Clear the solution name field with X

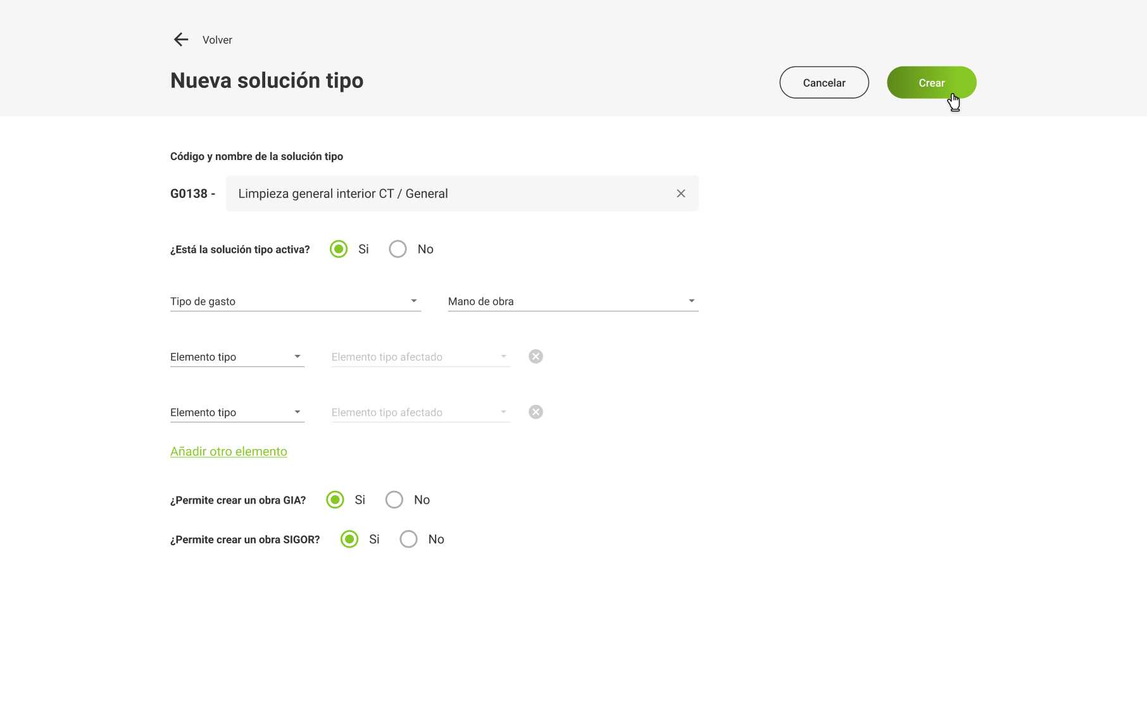tap(681, 194)
